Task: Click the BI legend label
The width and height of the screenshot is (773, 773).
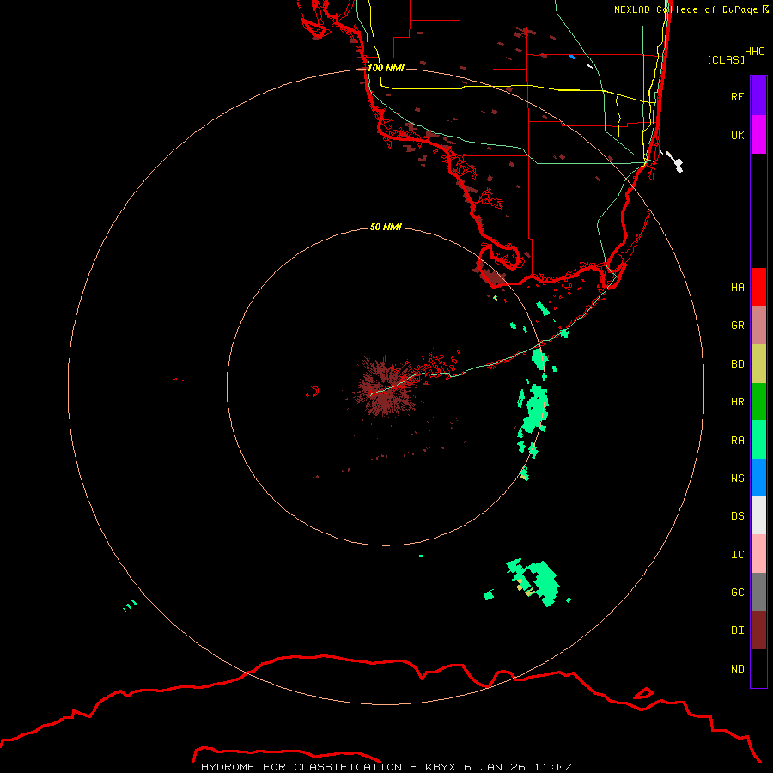Action: point(737,630)
